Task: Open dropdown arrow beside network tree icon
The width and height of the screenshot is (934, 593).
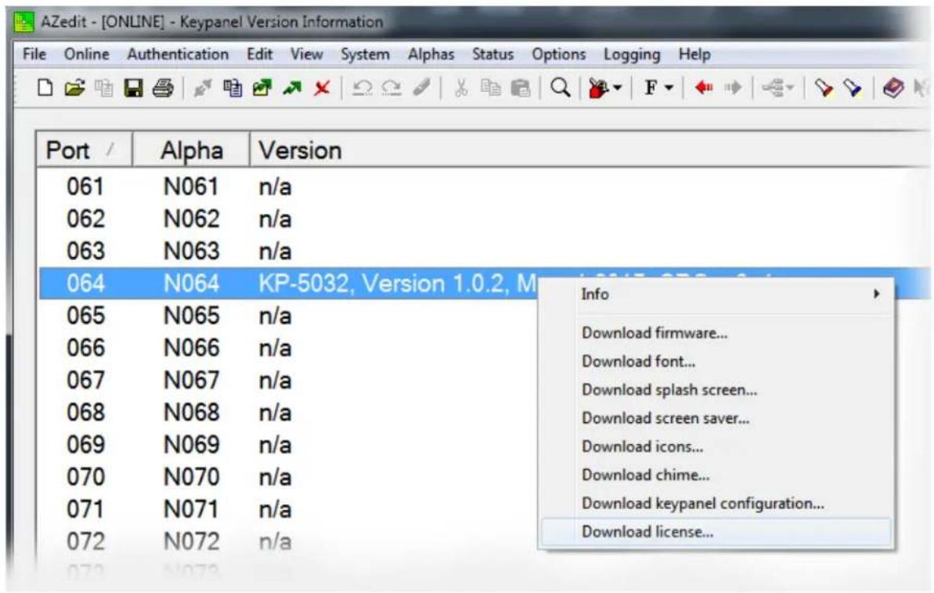Action: [x=790, y=89]
